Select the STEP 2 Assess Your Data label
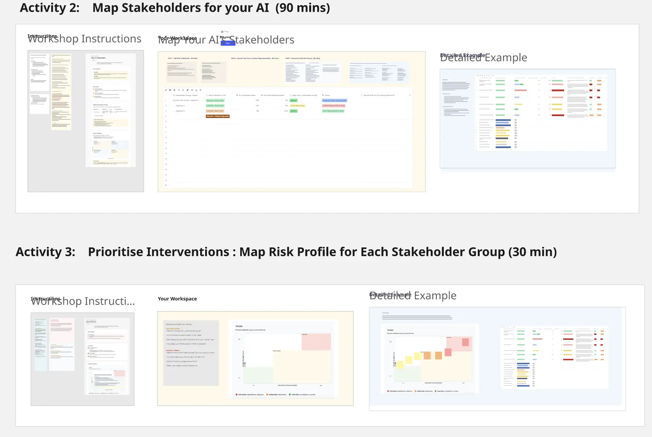The image size is (652, 437). coord(255,58)
